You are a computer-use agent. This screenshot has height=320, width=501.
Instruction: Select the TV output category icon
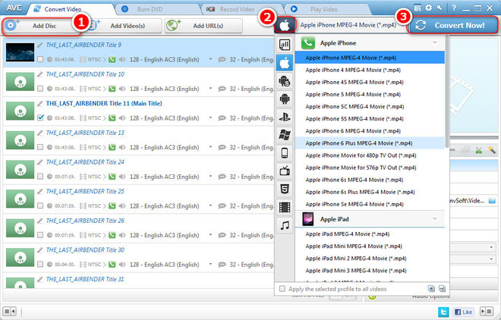(x=285, y=171)
